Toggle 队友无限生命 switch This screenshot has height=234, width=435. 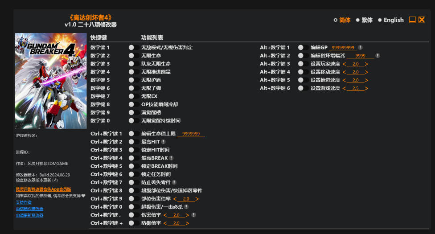(134, 64)
